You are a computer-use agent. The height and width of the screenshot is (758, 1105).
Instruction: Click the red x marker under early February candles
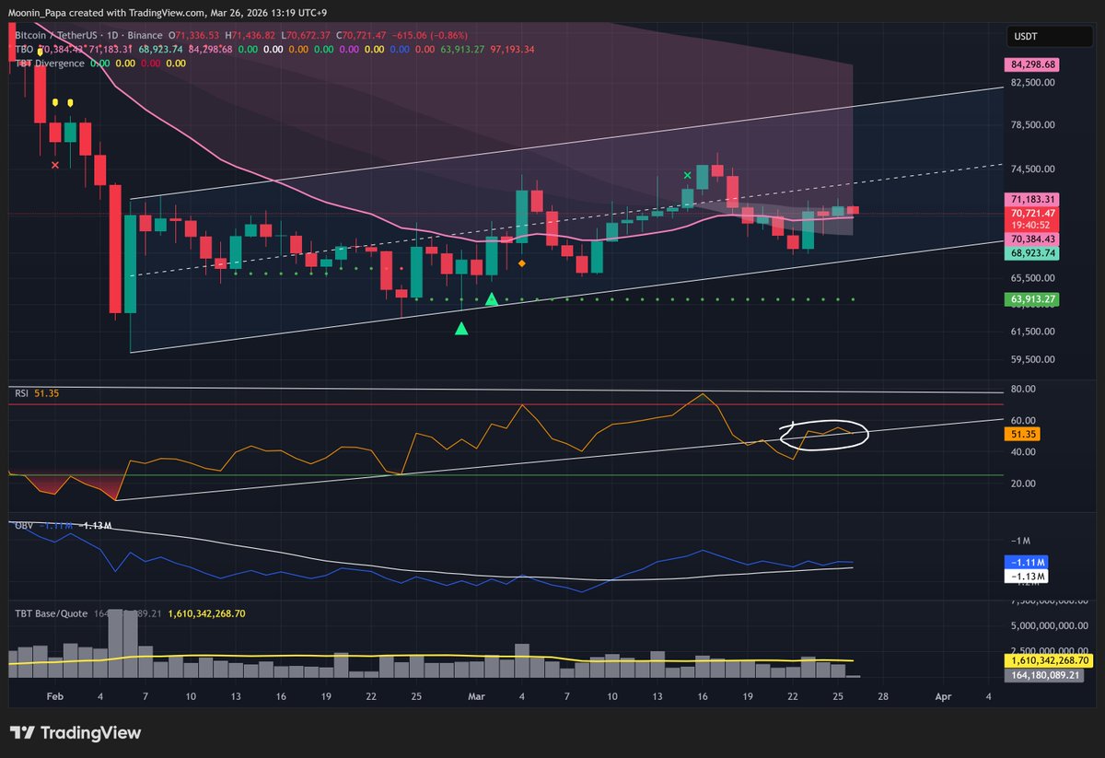[x=55, y=165]
